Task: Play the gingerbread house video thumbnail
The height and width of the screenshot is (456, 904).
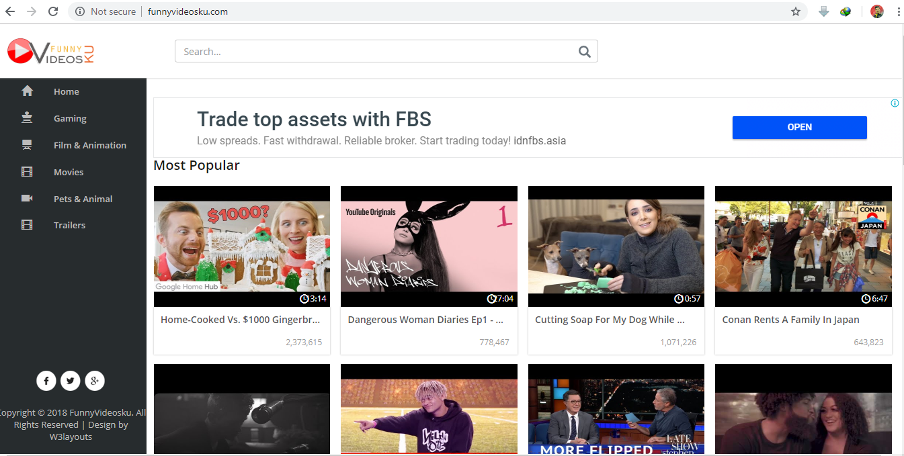Action: 242,246
